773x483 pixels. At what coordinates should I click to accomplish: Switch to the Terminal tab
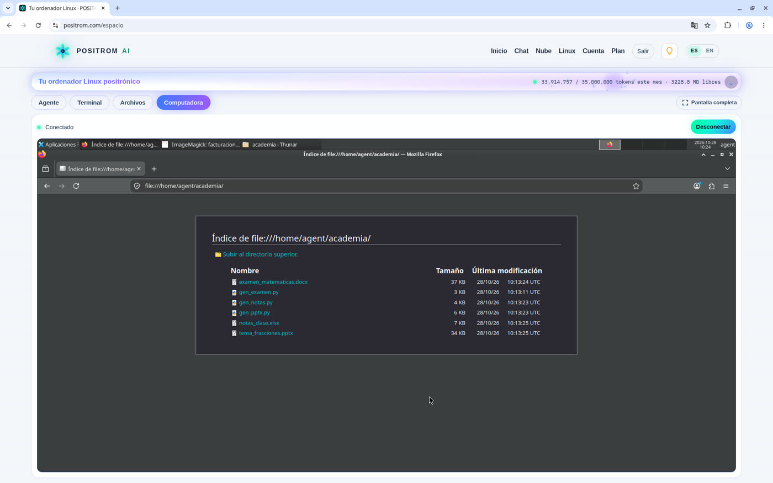(x=89, y=103)
